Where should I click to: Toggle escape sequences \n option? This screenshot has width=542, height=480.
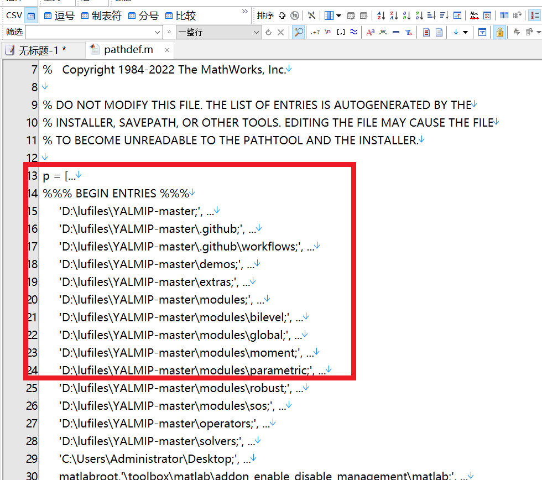click(x=327, y=32)
